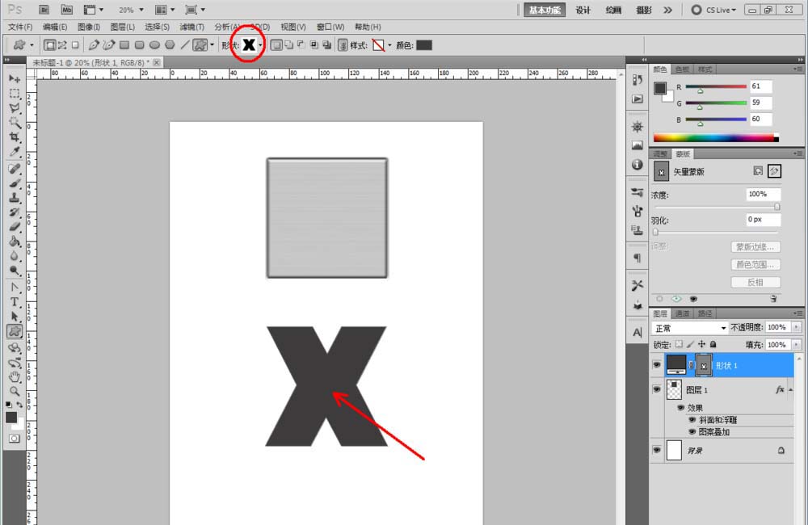The image size is (808, 525).
Task: Collapse the 图层 1 effects list
Action: [790, 390]
